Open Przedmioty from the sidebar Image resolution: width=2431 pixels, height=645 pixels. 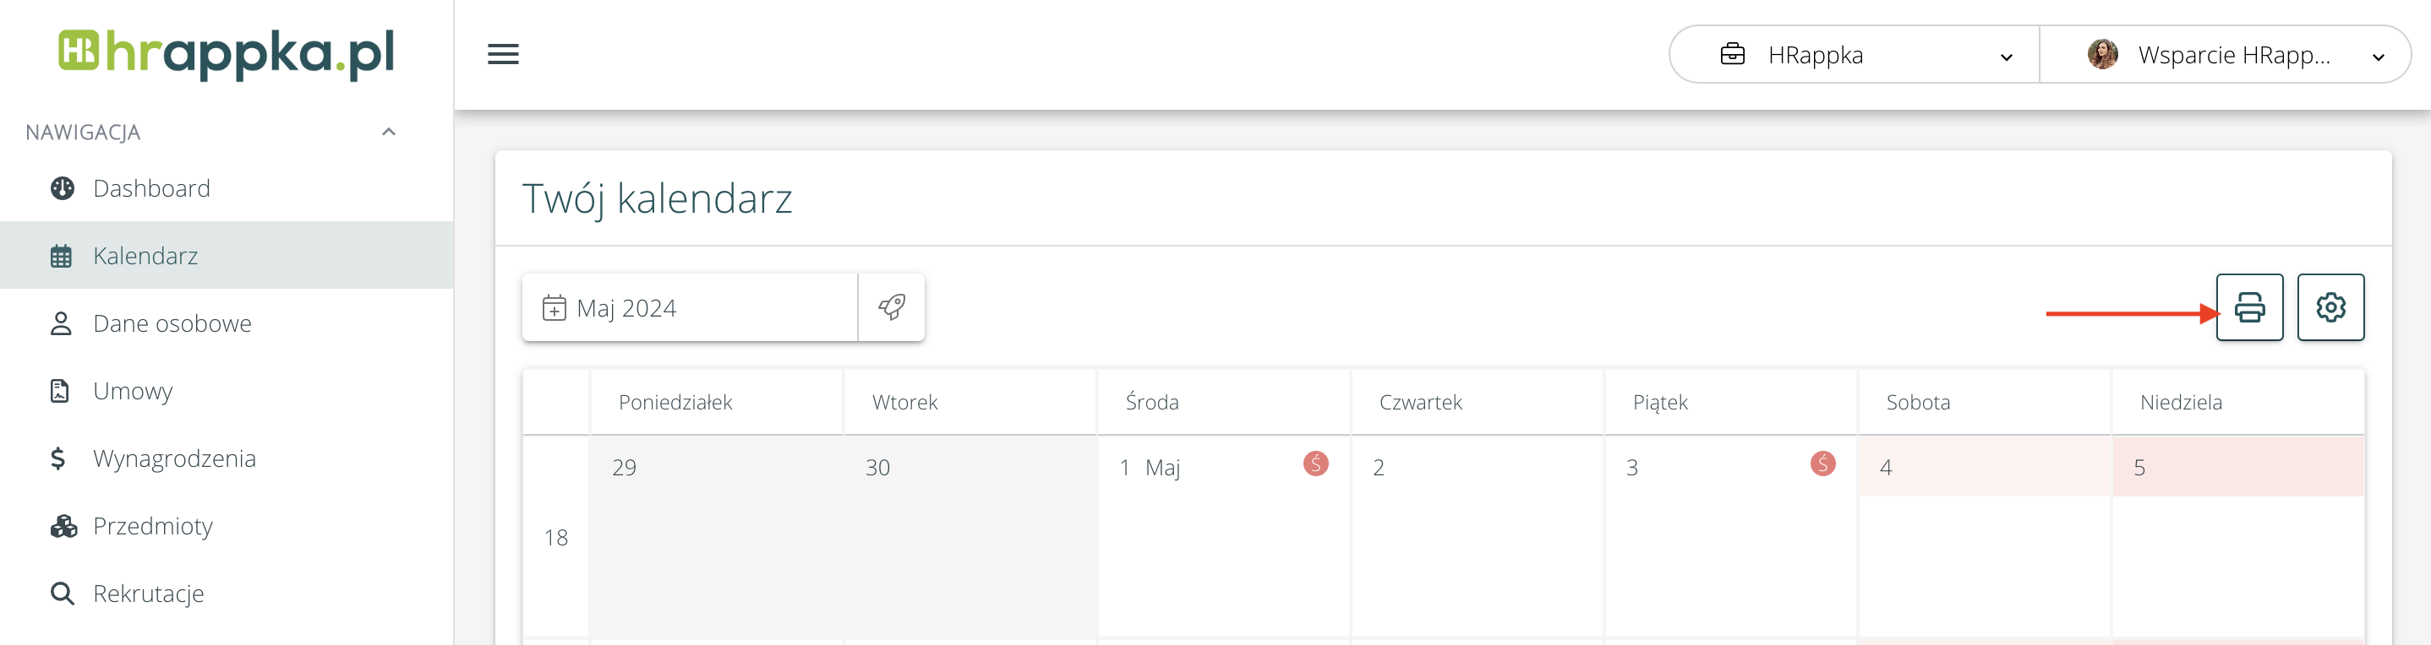(x=153, y=526)
